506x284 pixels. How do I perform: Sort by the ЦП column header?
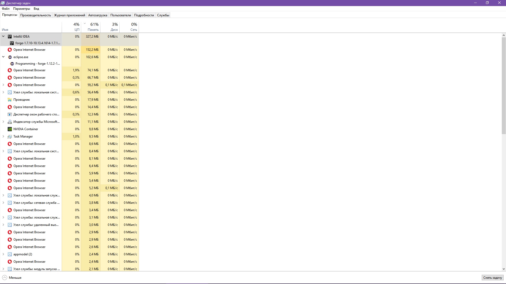[71, 27]
